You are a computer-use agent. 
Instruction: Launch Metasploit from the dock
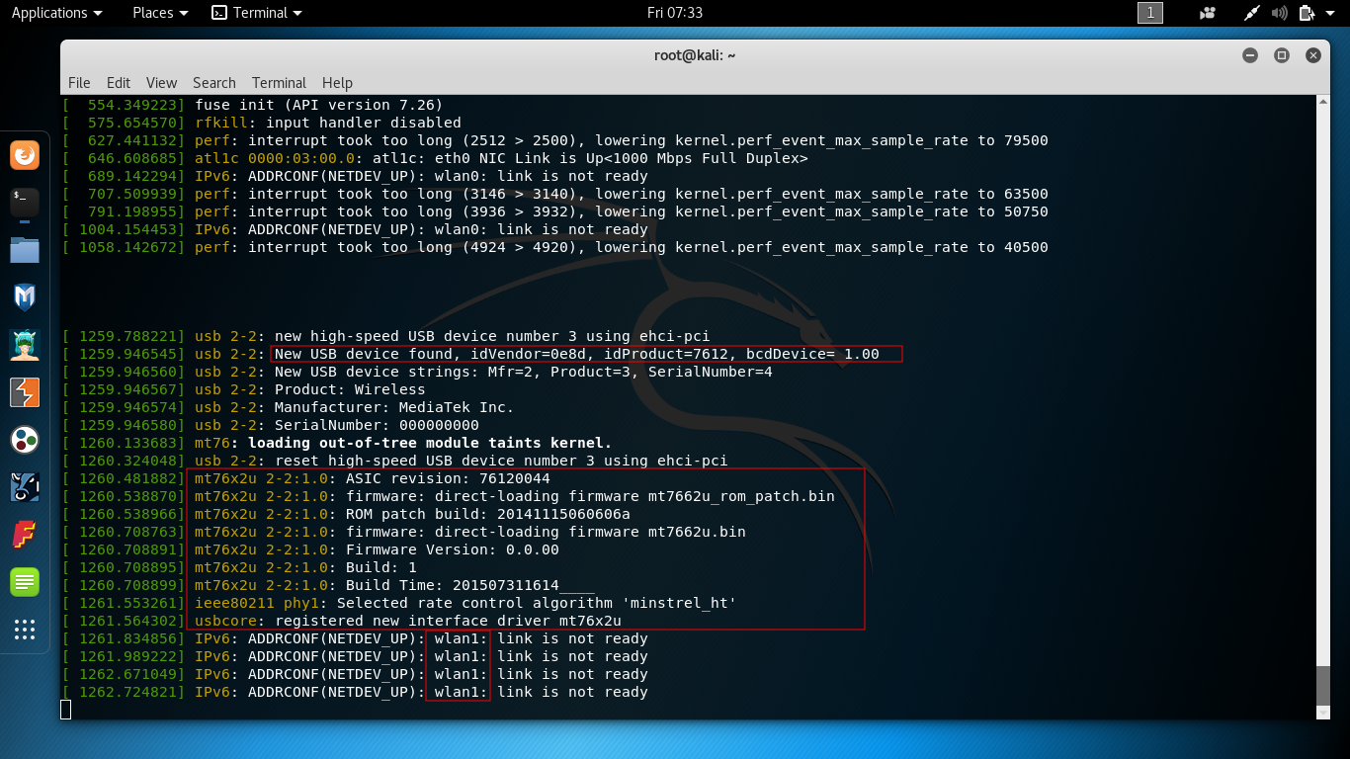25,296
